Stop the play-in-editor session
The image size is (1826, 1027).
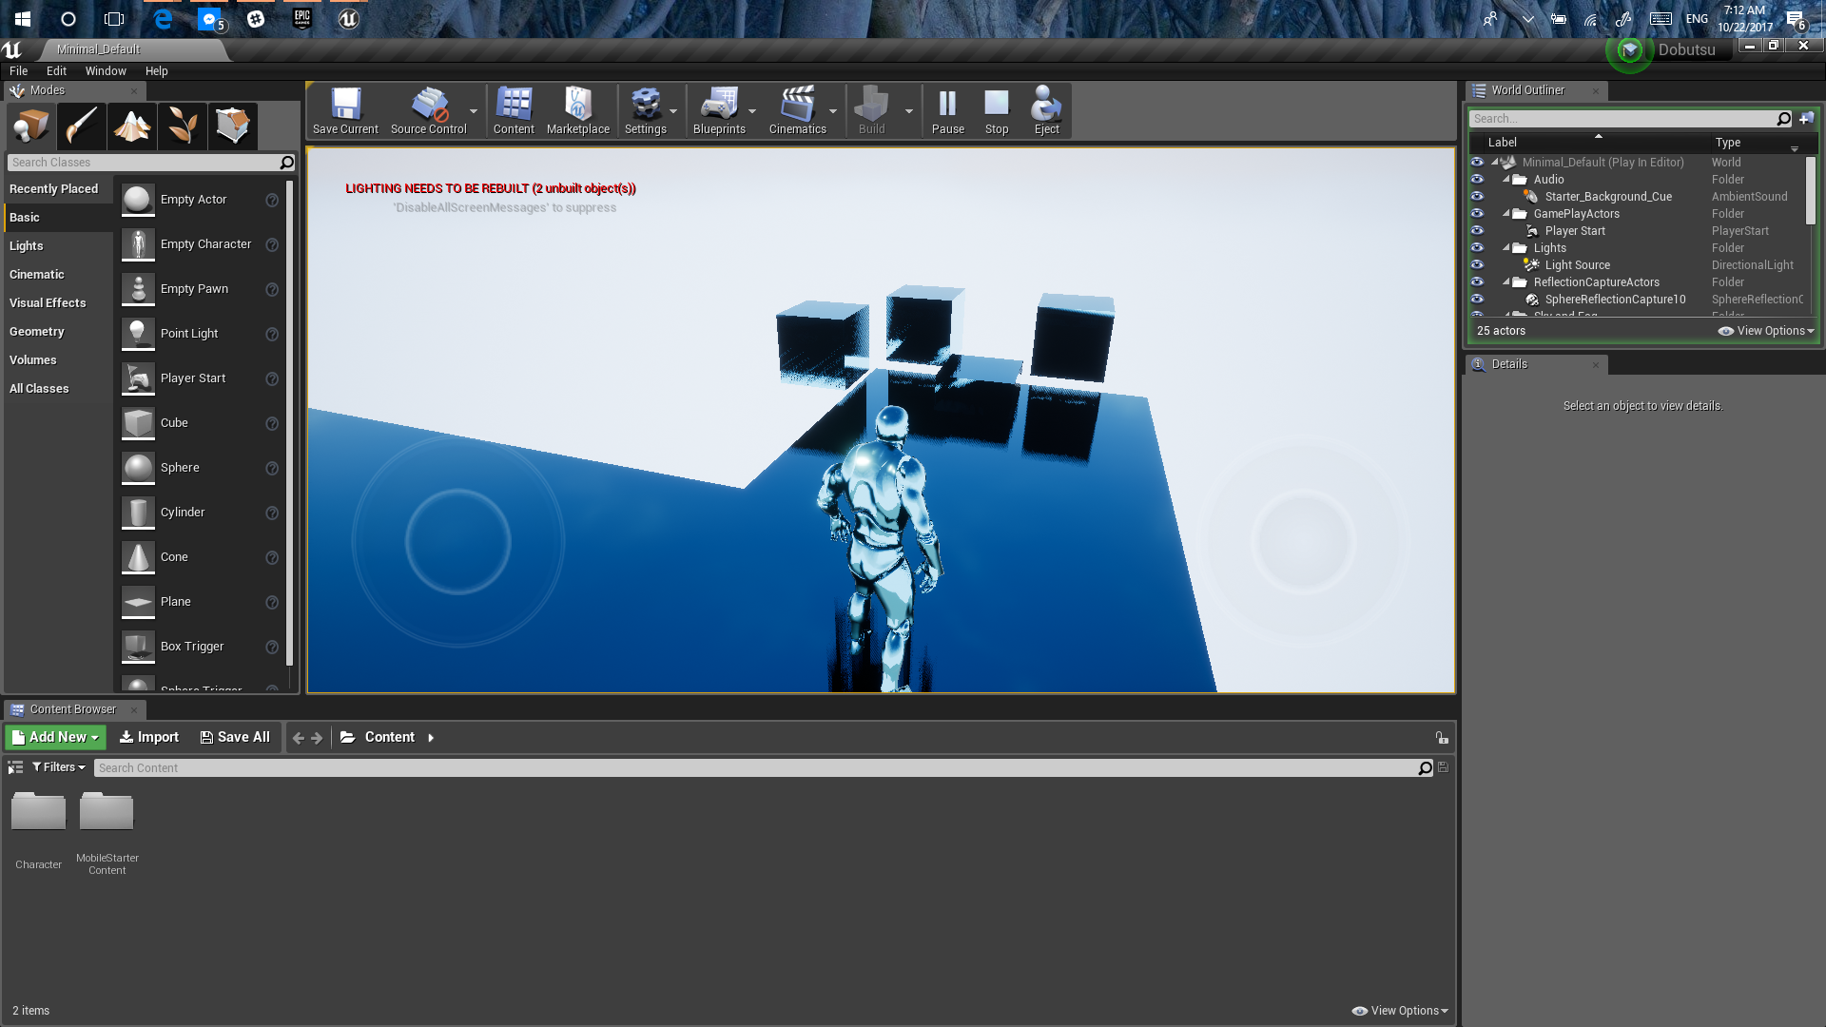(x=996, y=111)
